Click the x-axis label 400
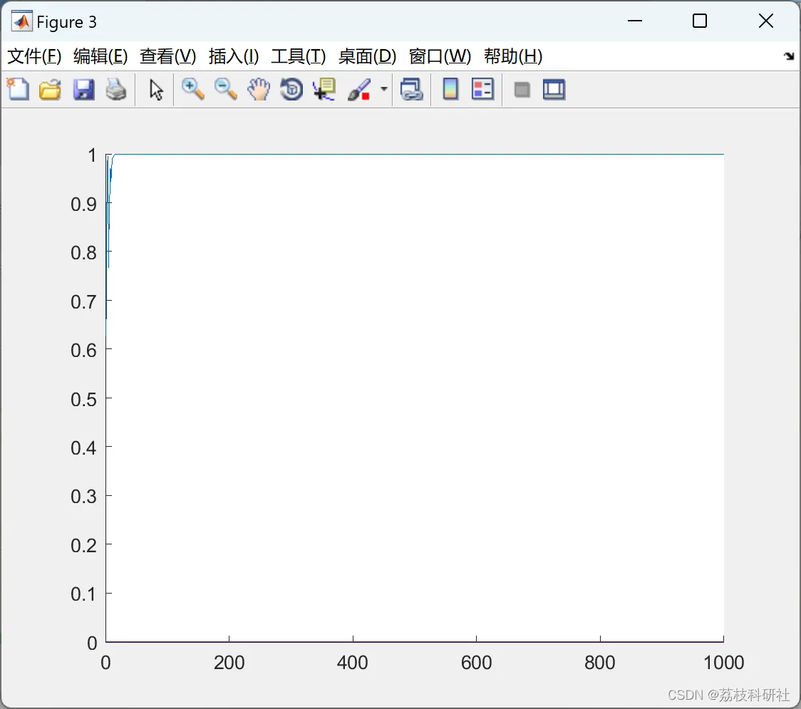This screenshot has width=801, height=709. [x=353, y=663]
